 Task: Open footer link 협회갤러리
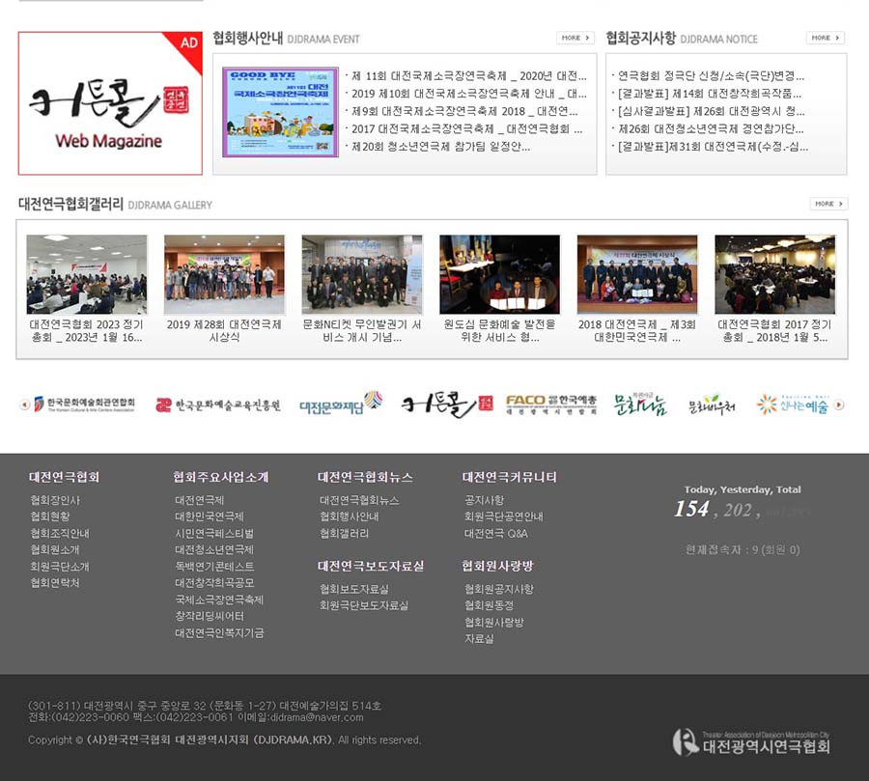[x=344, y=533]
